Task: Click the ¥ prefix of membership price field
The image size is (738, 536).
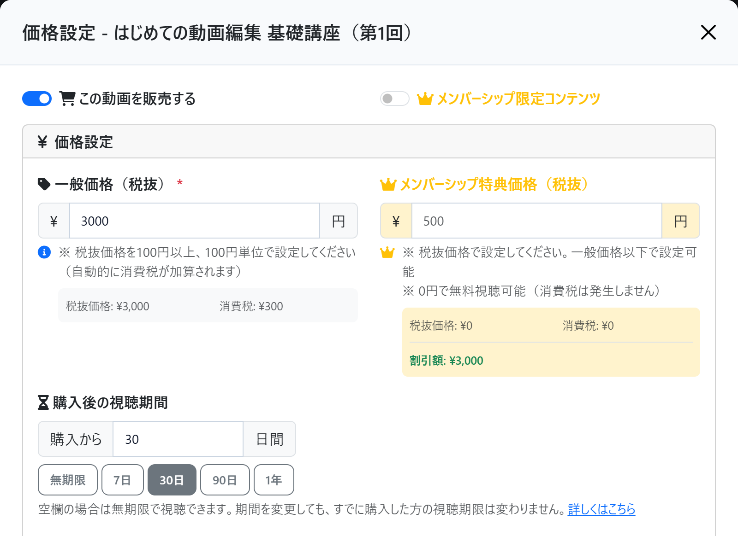Action: (396, 221)
